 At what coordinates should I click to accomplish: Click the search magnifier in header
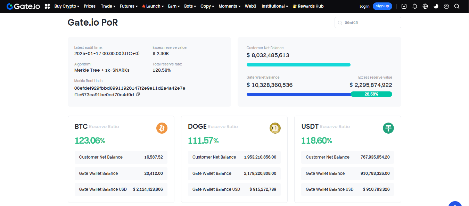tap(457, 6)
